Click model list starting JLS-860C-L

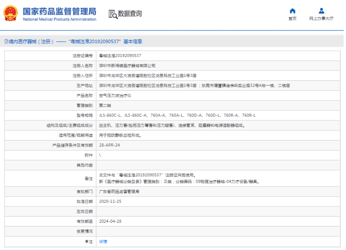(177, 115)
